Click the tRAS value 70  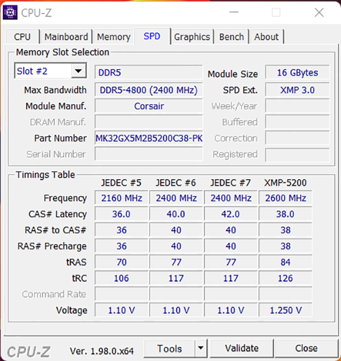point(122,262)
